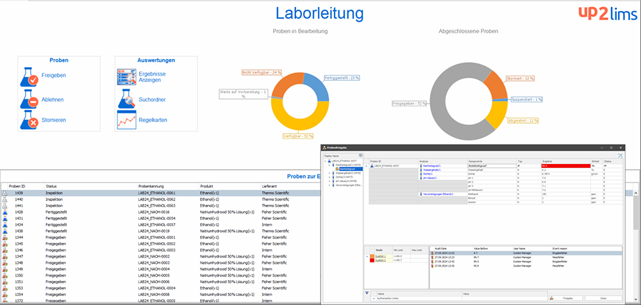Click the sample list vertical scrollbar up arrow
Image resolution: width=641 pixels, height=305 pixels.
[x=636, y=193]
